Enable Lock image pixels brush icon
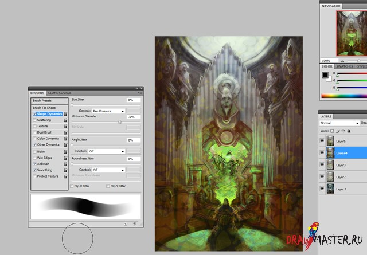 (x=338, y=131)
